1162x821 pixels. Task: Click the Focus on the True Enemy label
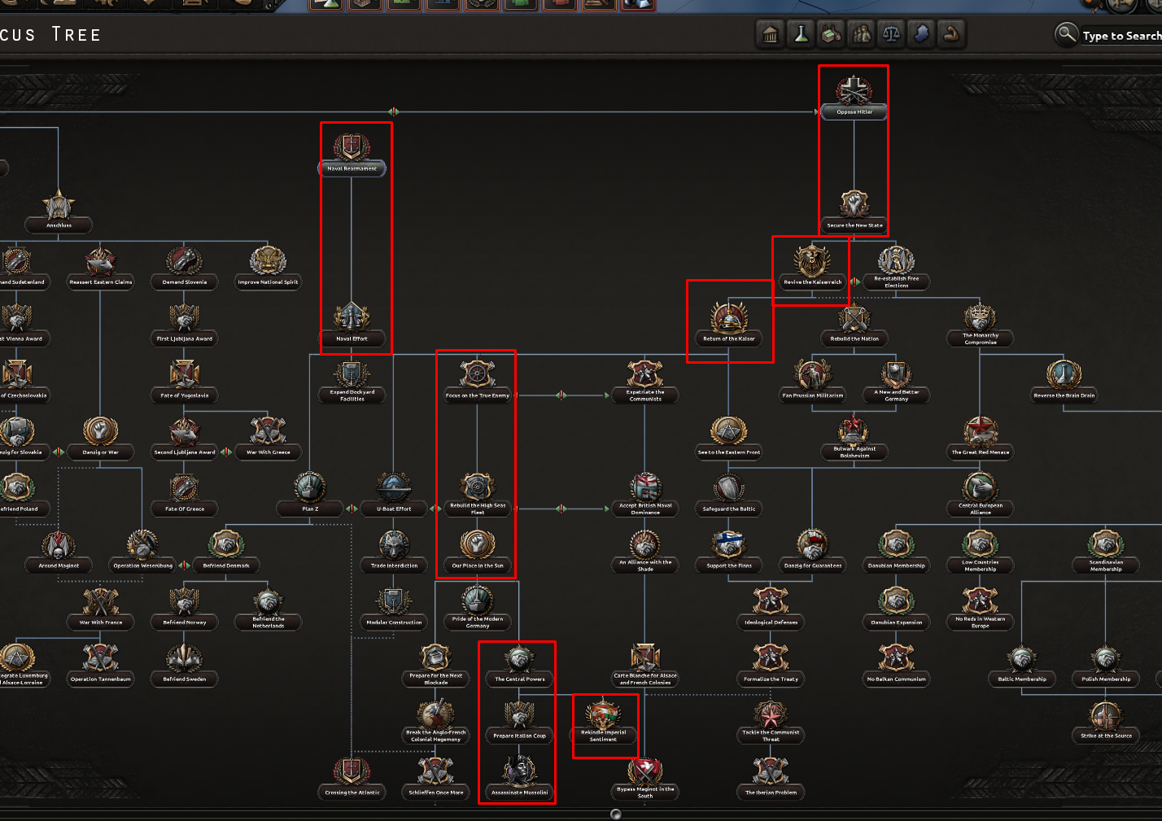pos(478,395)
